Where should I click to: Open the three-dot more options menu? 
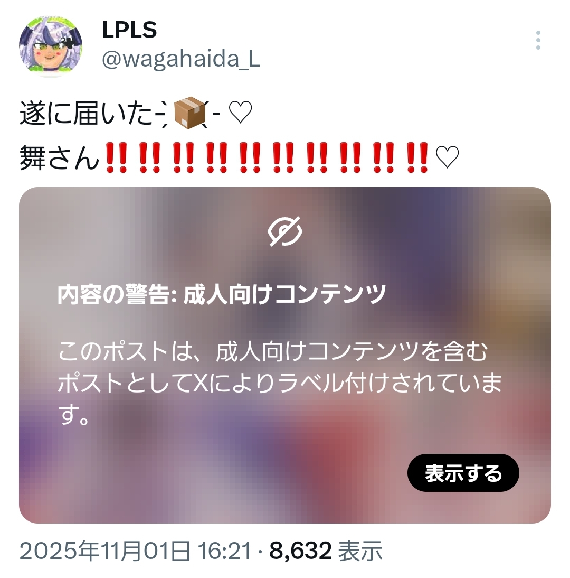(538, 40)
